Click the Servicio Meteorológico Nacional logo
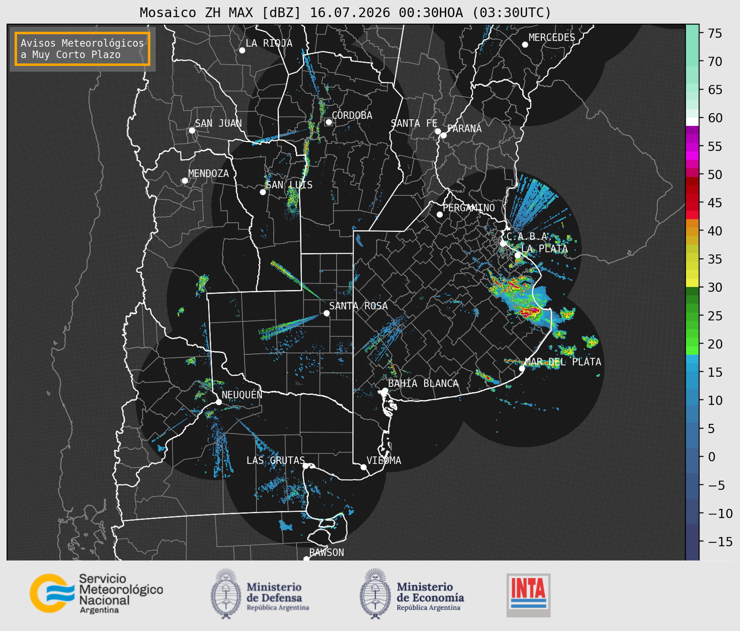The width and height of the screenshot is (740, 631). tap(97, 593)
